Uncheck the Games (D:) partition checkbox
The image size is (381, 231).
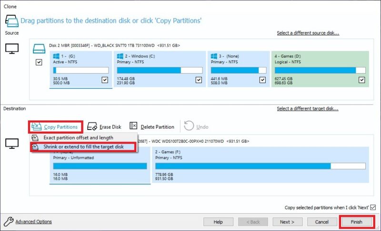(362, 80)
